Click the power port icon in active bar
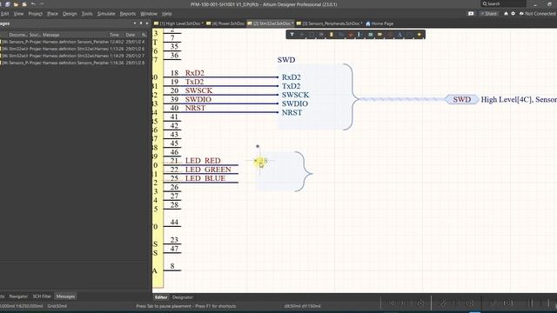The width and height of the screenshot is (557, 313). 351,35
